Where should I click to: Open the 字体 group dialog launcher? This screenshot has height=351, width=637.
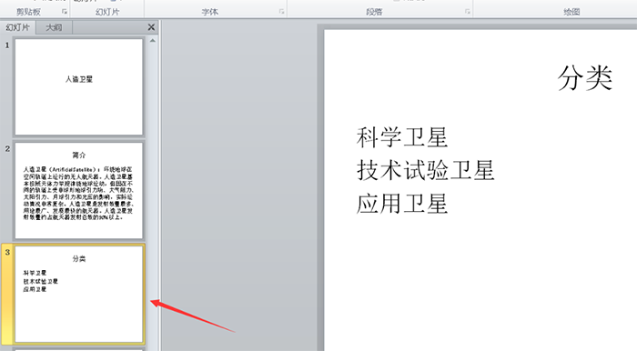(281, 12)
